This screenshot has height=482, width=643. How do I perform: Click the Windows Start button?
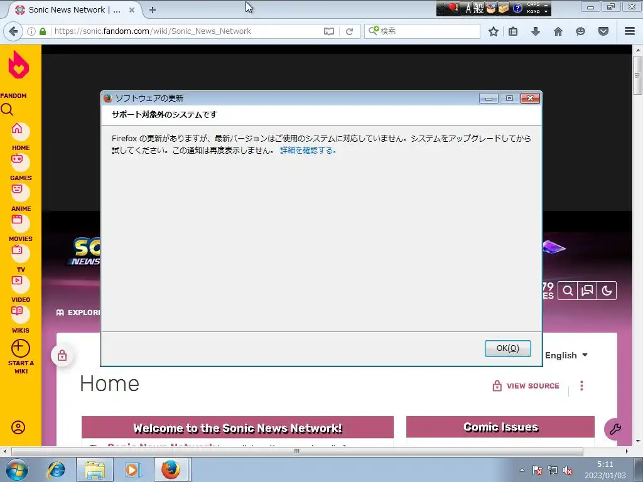coord(17,469)
